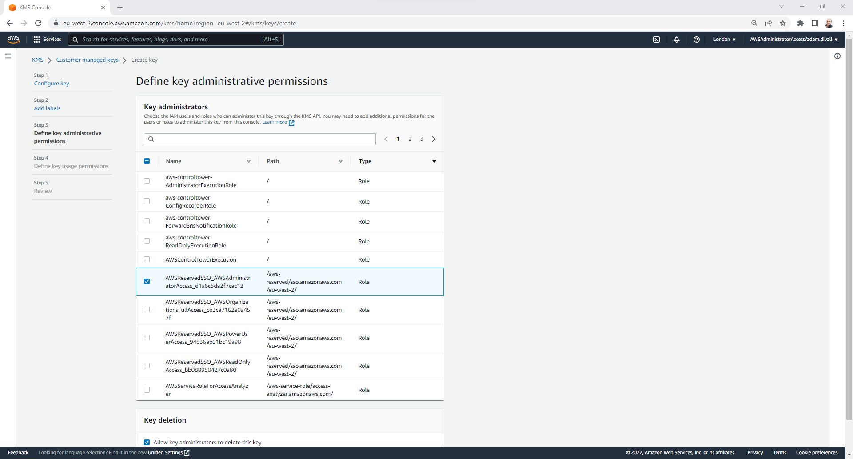
Task: Open the Terms link
Action: pyautogui.click(x=779, y=453)
